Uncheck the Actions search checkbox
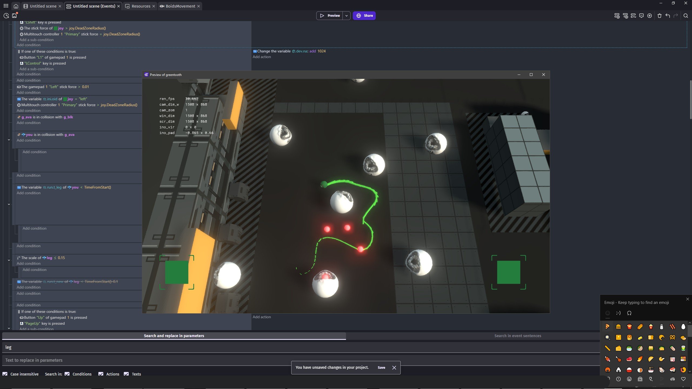This screenshot has width=692, height=389. tap(101, 374)
